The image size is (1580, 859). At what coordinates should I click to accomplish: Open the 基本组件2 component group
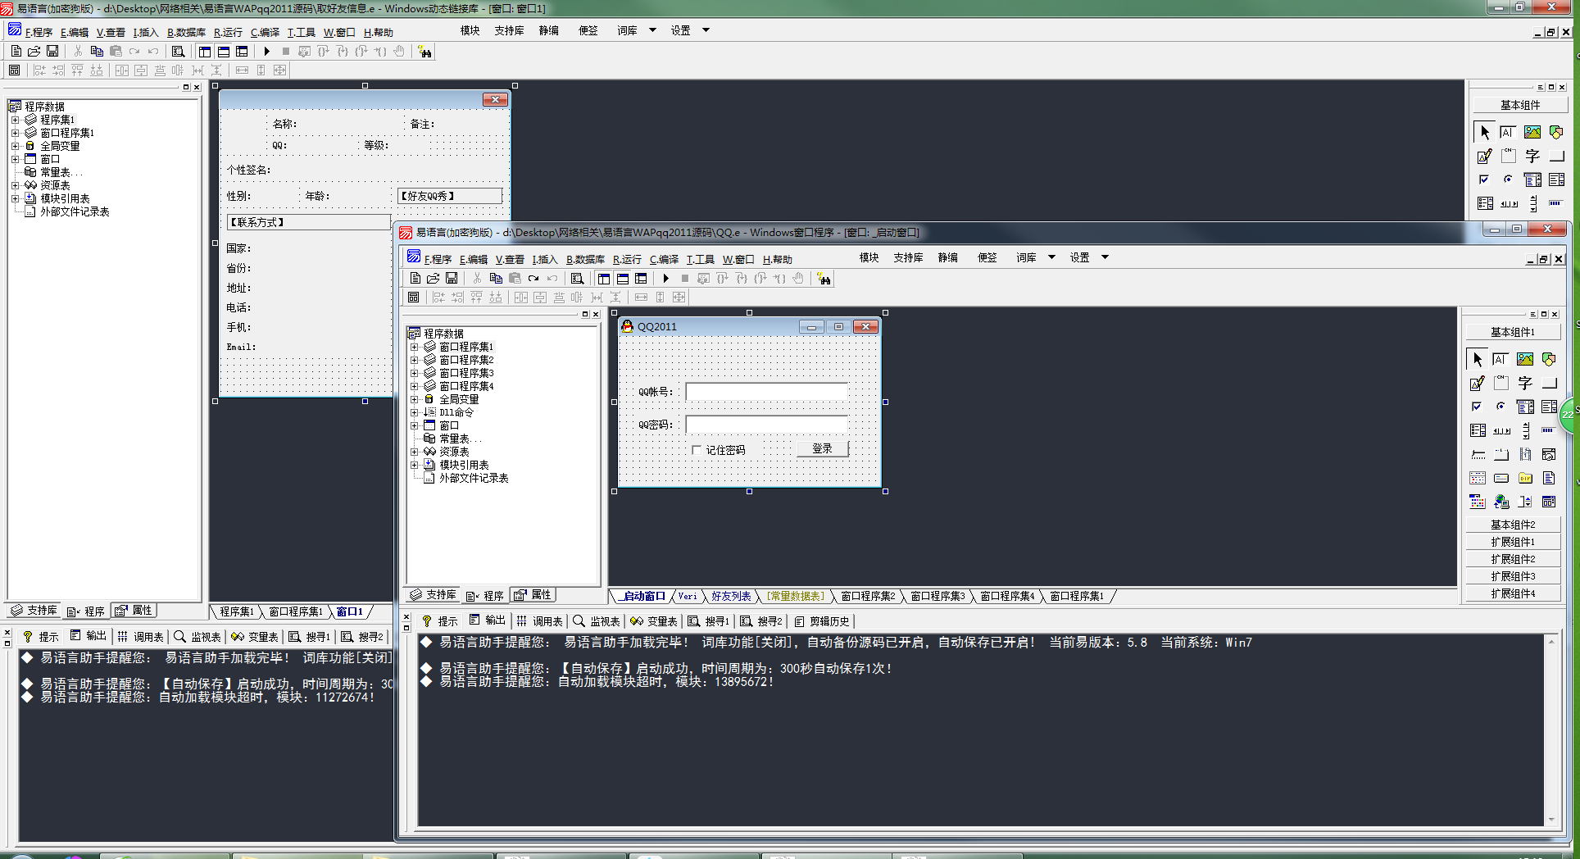pos(1513,525)
